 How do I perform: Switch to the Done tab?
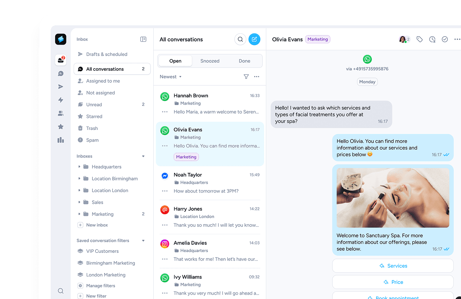point(244,61)
